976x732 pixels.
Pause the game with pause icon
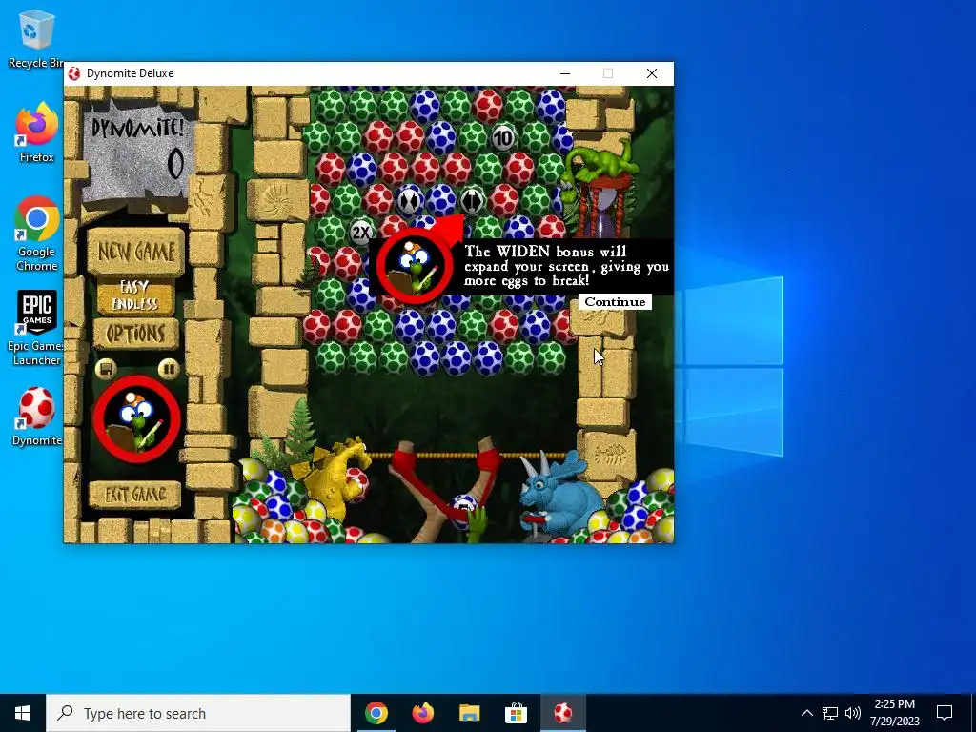click(168, 369)
